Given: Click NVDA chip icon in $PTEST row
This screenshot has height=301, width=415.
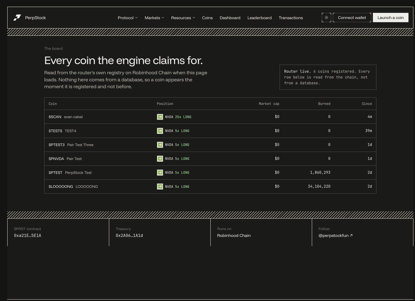Looking at the screenshot, I should [x=160, y=172].
